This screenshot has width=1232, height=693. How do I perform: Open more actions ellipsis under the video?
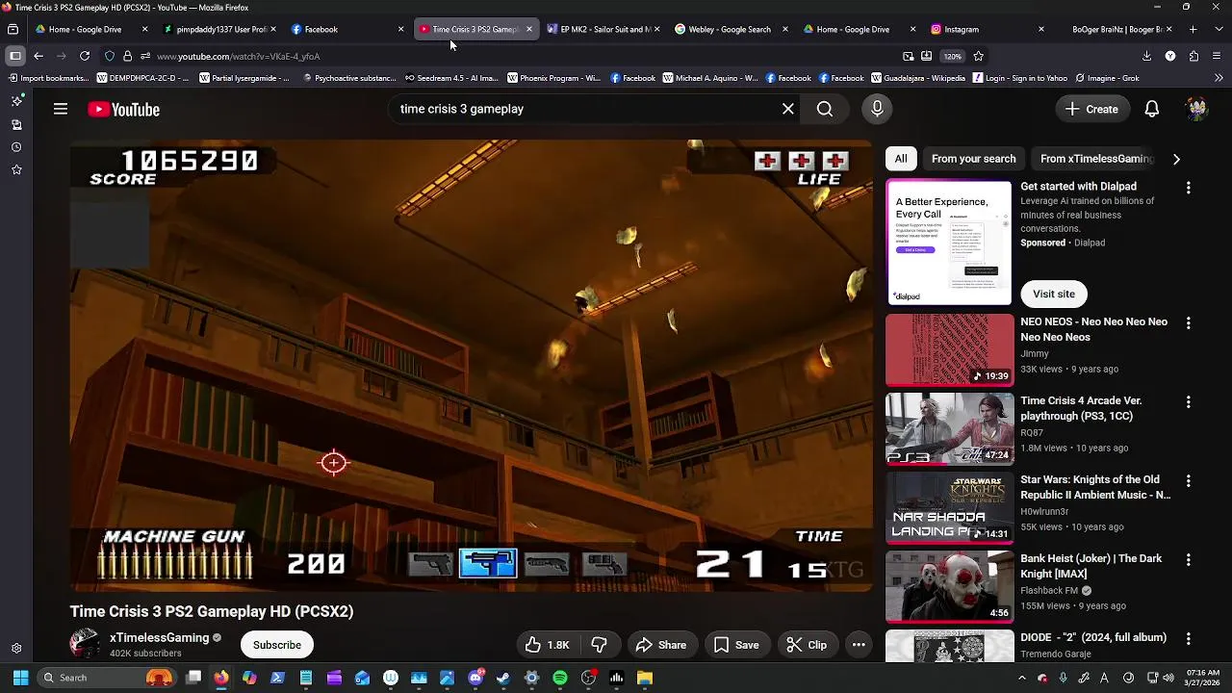859,645
